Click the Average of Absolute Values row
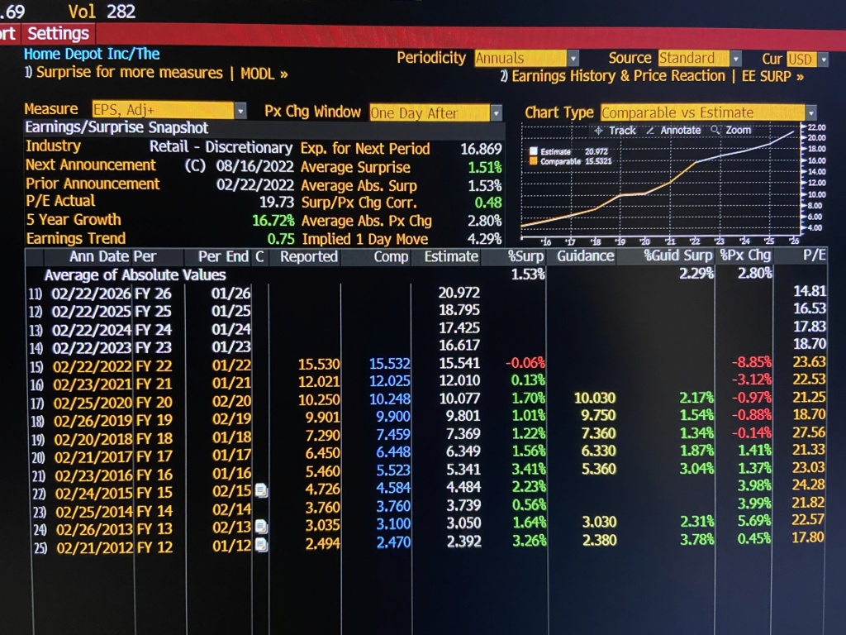 click(426, 275)
